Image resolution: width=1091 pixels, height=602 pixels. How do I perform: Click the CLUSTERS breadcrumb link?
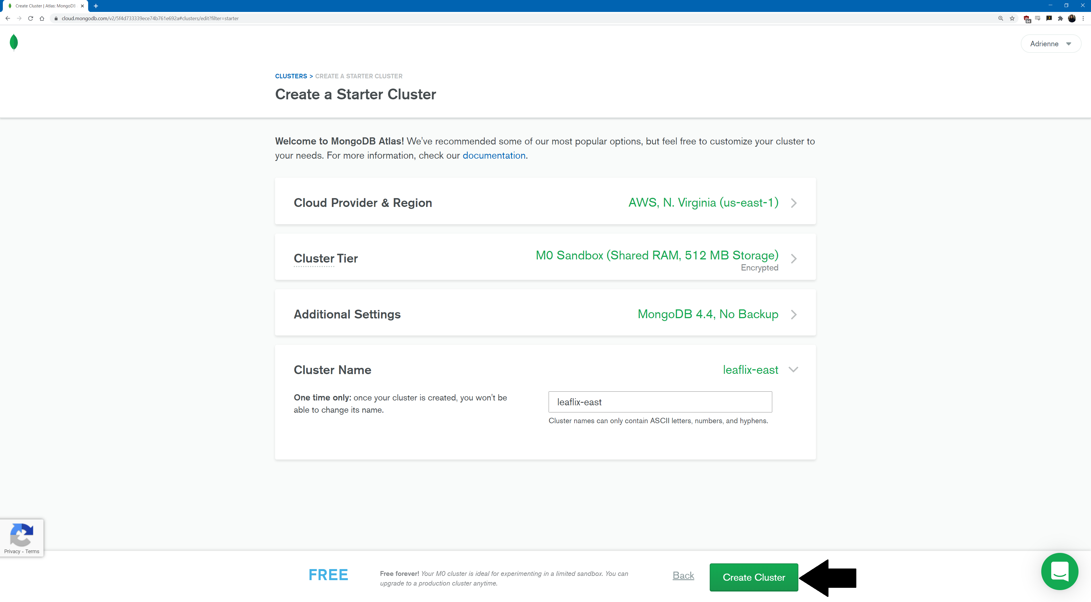(291, 75)
